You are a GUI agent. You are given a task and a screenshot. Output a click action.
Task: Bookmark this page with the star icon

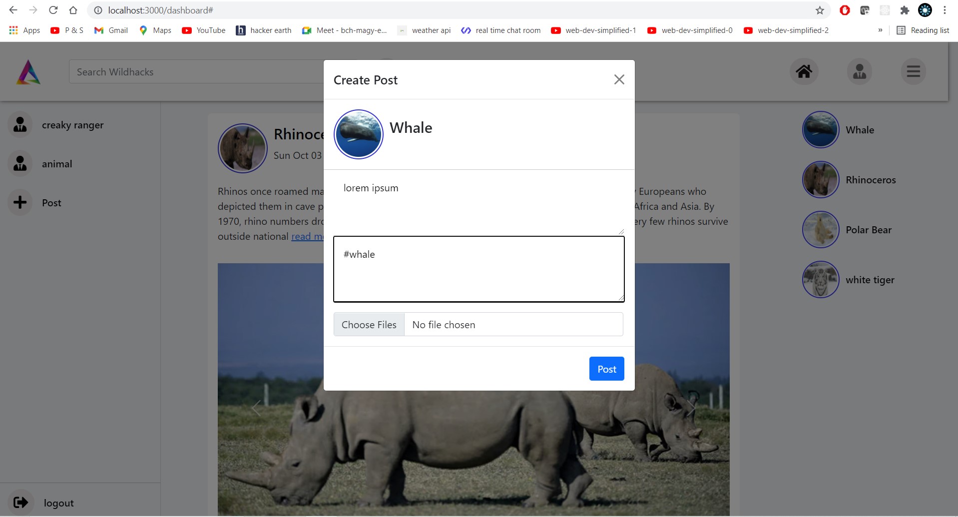(820, 10)
